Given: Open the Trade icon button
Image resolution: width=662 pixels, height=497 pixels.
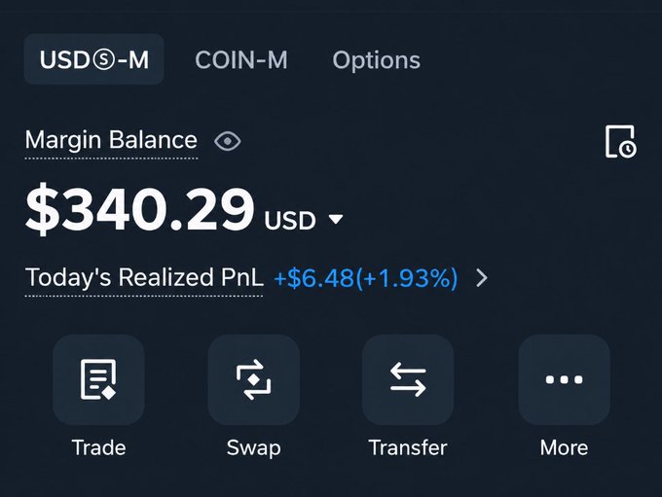Looking at the screenshot, I should 98,379.
